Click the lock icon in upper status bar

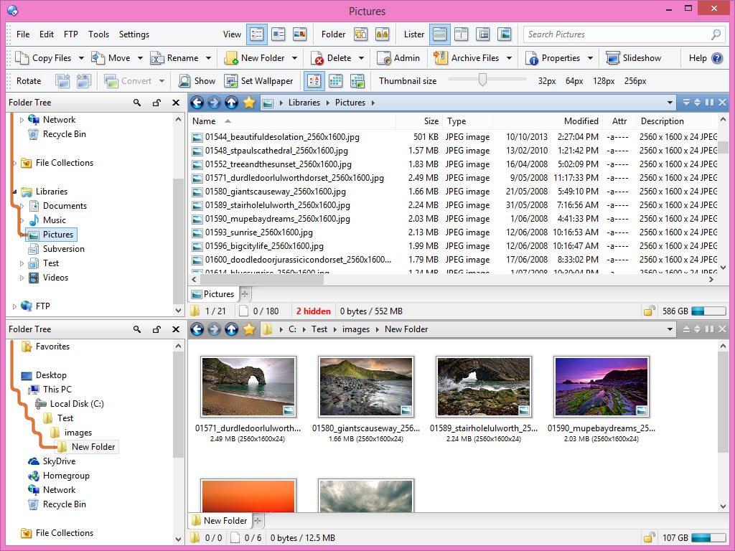[x=649, y=311]
